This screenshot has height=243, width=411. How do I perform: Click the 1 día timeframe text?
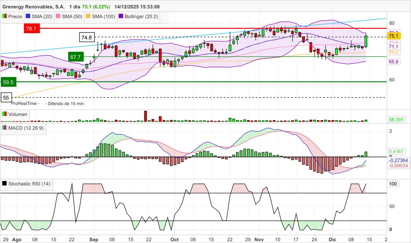75,7
